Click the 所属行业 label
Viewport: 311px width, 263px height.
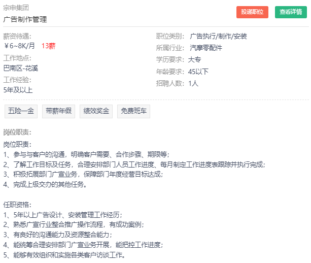pos(170,48)
